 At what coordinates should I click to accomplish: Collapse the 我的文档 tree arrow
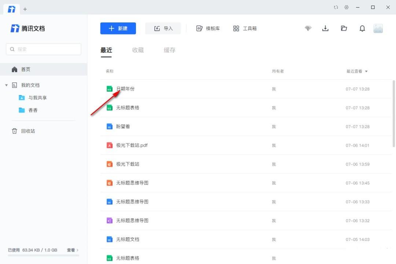pyautogui.click(x=6, y=85)
